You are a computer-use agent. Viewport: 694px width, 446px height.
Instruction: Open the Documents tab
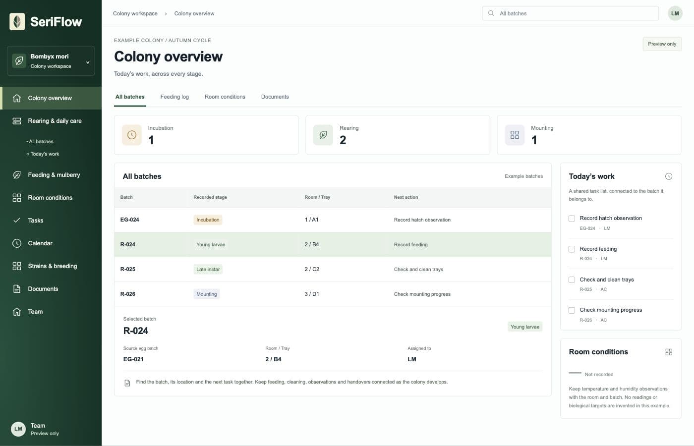pos(275,97)
